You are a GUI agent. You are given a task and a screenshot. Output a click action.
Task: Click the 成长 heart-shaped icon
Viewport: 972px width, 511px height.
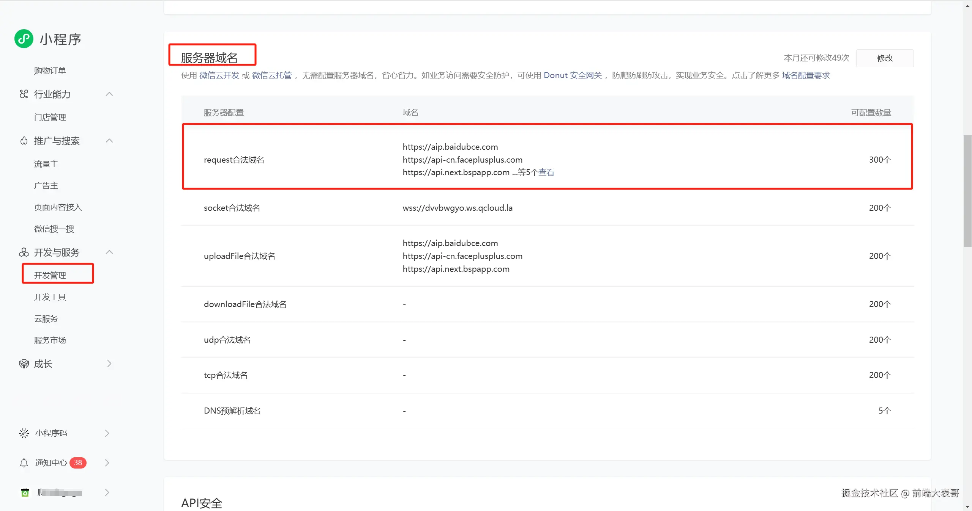[24, 364]
